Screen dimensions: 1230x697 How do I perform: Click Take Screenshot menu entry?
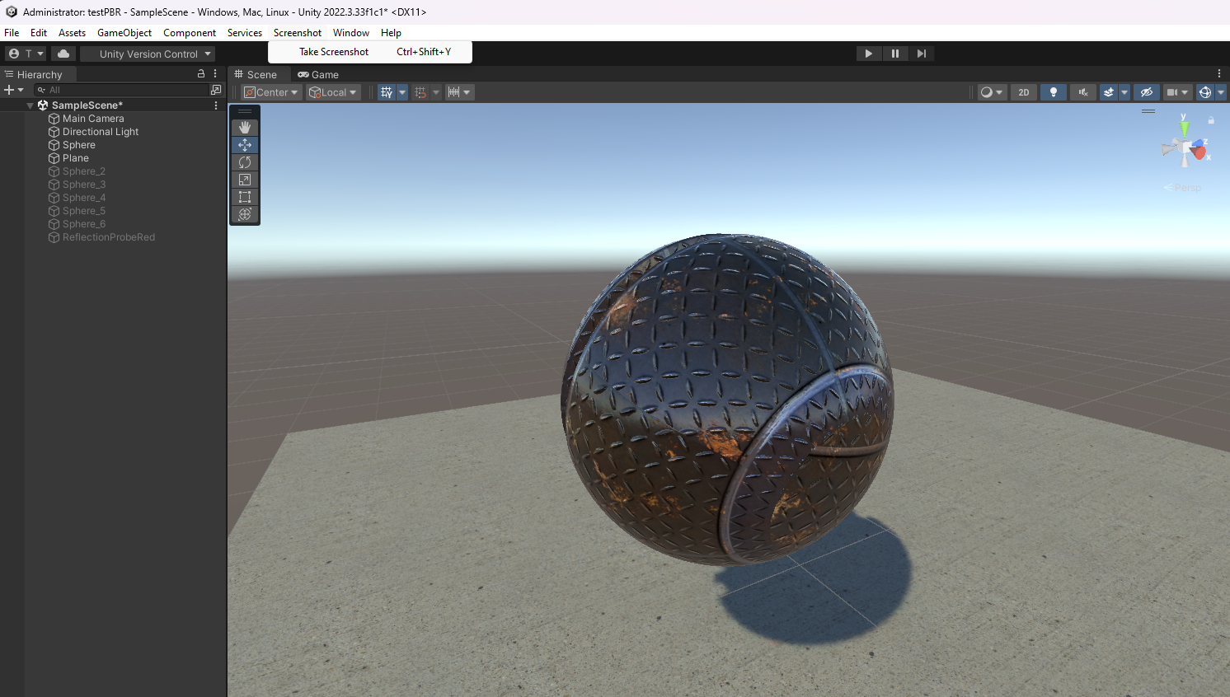click(334, 52)
